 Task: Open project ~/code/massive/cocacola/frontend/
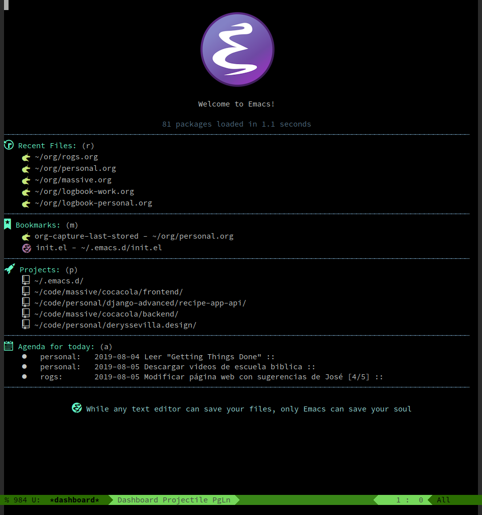(108, 292)
